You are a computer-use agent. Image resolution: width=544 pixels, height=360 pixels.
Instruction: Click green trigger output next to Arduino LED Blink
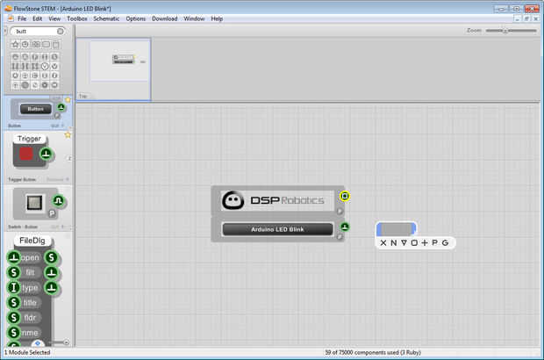click(x=345, y=227)
